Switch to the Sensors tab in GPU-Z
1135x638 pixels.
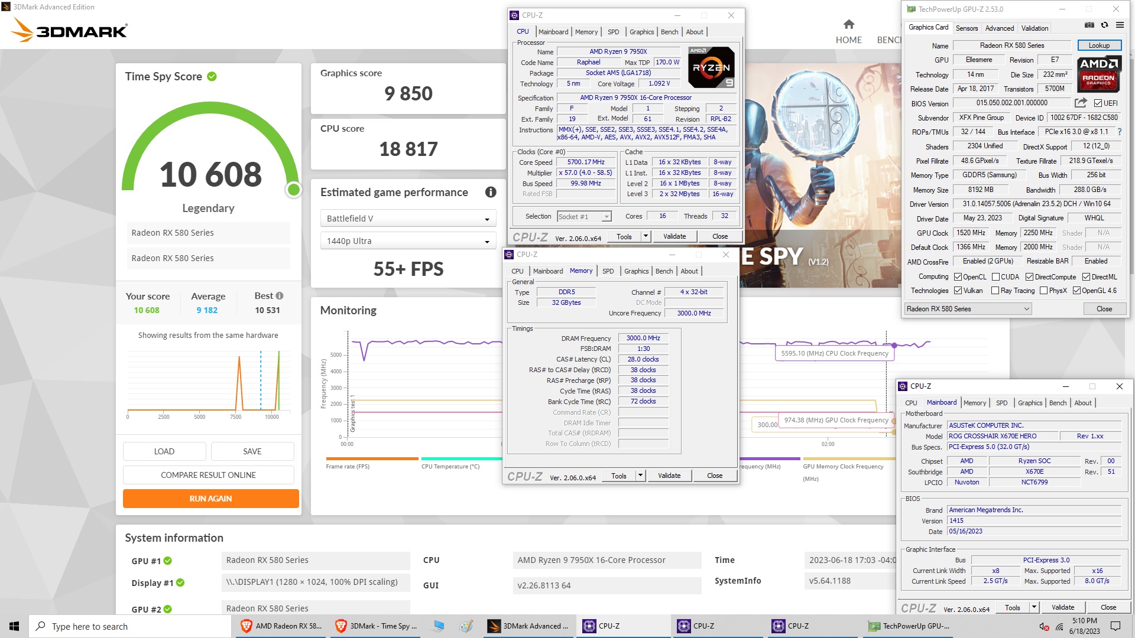point(967,28)
